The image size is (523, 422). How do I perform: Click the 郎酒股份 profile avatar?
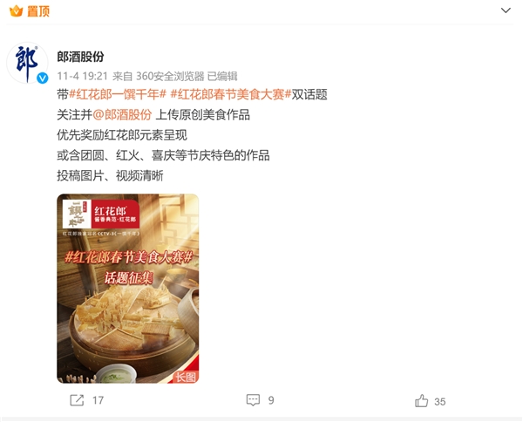pos(27,63)
